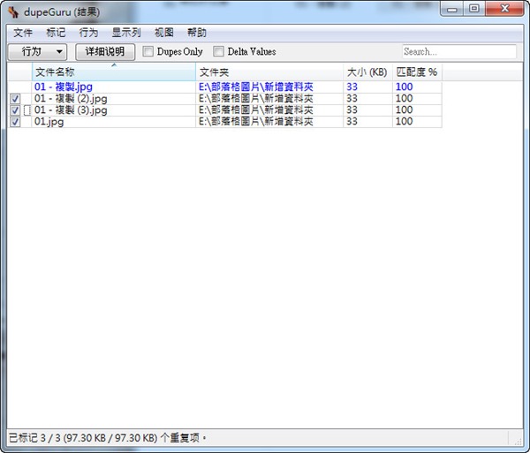Click match value 100 of 01 - 複製.jpg
The width and height of the screenshot is (530, 453).
point(404,87)
